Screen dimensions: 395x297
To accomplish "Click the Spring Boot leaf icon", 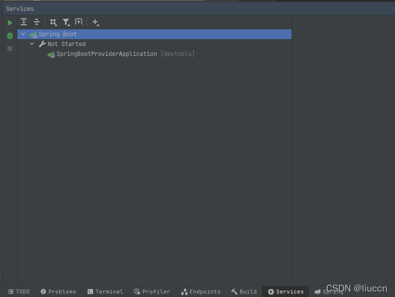I will click(33, 35).
